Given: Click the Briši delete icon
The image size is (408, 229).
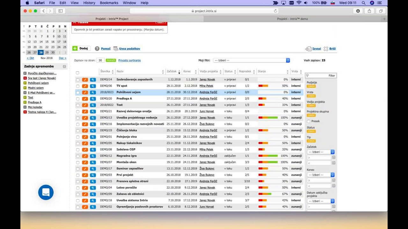Looking at the screenshot, I should 326,49.
